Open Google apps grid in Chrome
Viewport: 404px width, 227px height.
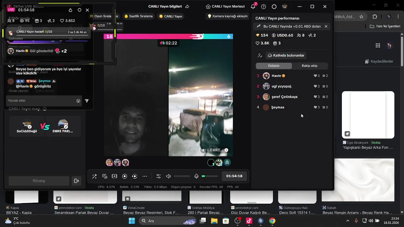pyautogui.click(x=378, y=46)
